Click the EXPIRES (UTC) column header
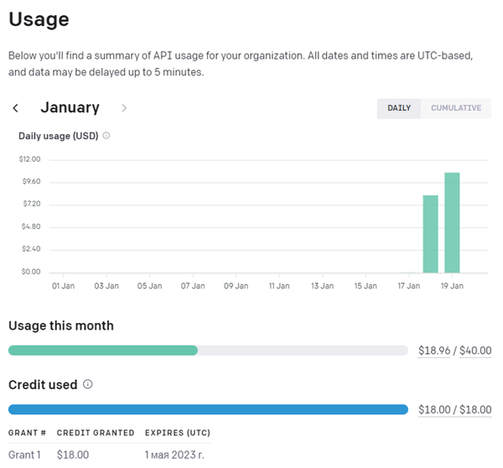This screenshot has width=503, height=468. (x=178, y=433)
